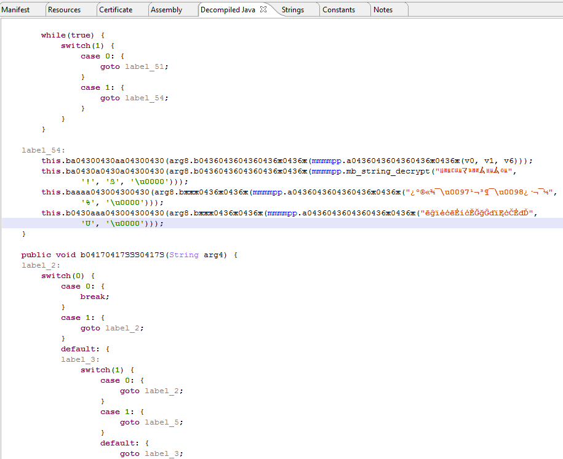Viewport: 563px width, 459px height.
Task: Switch to the Assembly tab
Action: point(166,10)
